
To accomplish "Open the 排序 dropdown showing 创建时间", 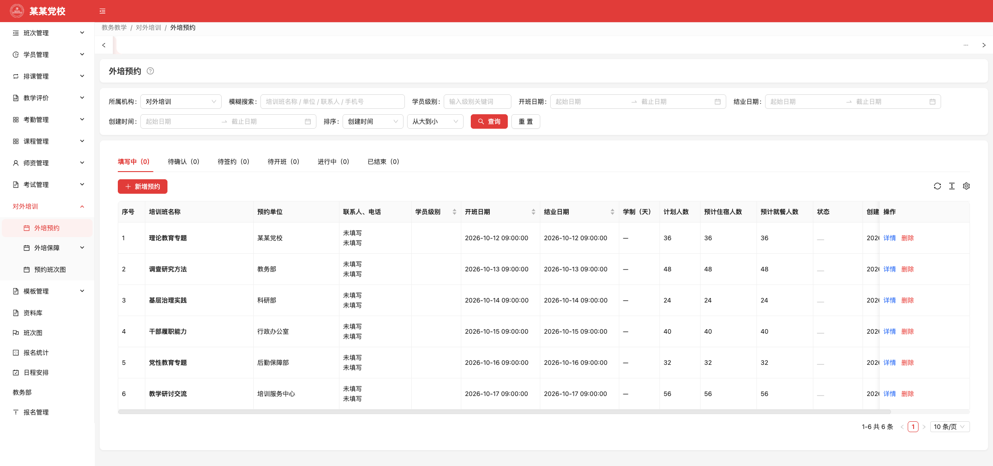I will tap(373, 121).
